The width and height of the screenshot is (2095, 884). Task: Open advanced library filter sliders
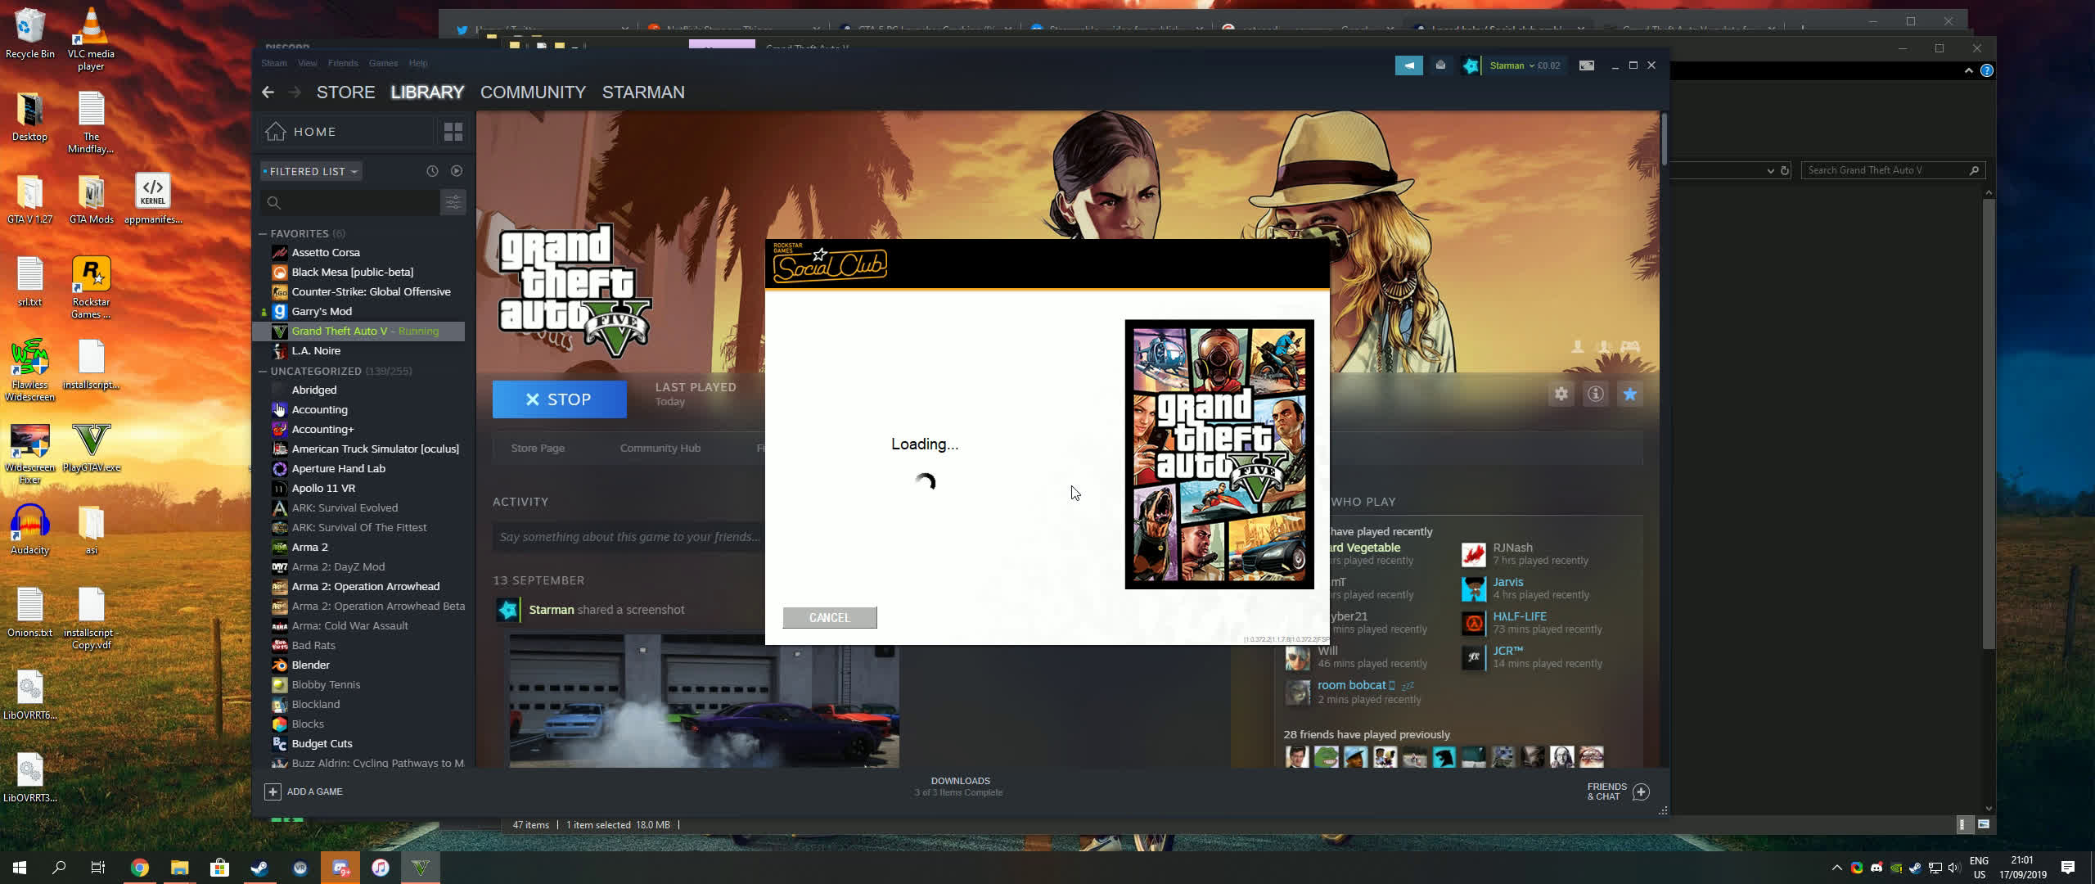(453, 202)
